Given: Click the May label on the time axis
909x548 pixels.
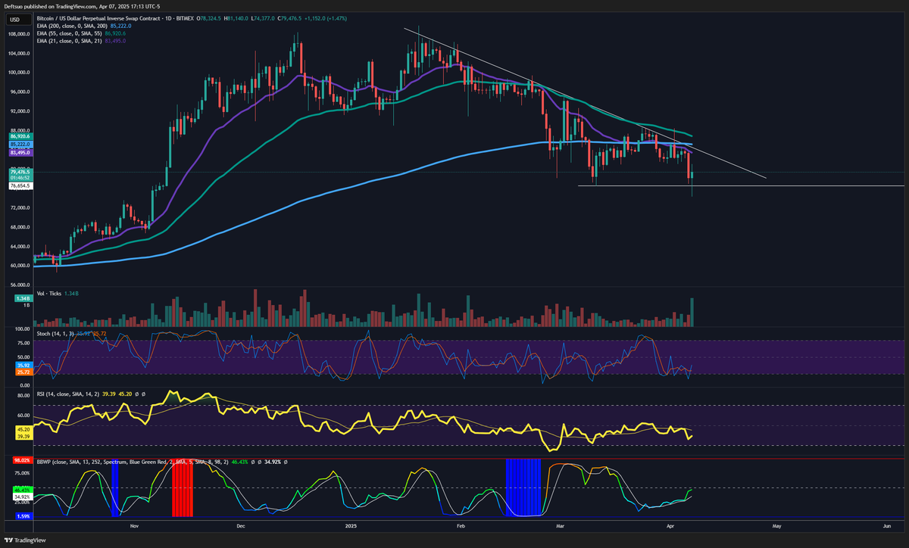Looking at the screenshot, I should point(776,525).
